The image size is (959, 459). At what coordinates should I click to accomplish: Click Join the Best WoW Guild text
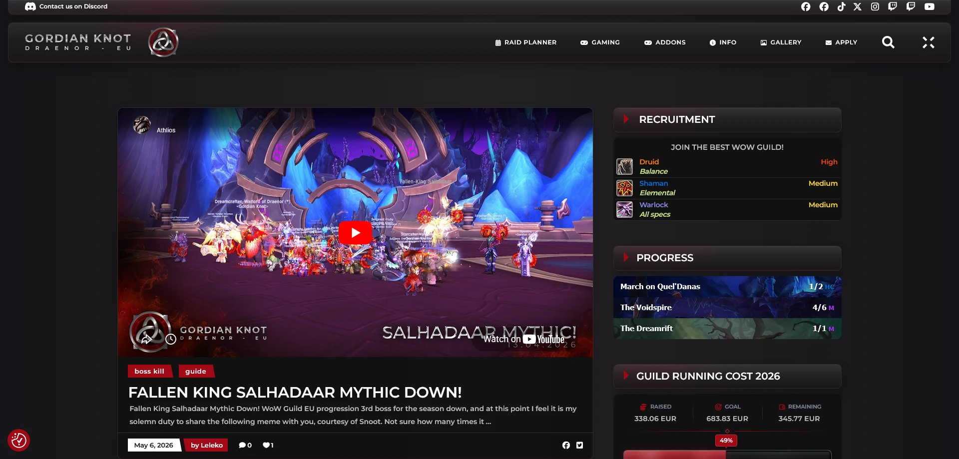point(727,147)
